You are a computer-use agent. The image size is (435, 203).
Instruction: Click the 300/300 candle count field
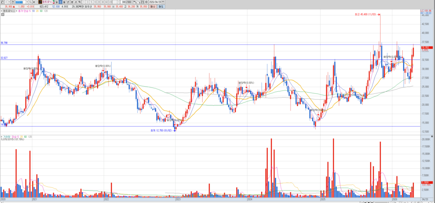point(126,2)
